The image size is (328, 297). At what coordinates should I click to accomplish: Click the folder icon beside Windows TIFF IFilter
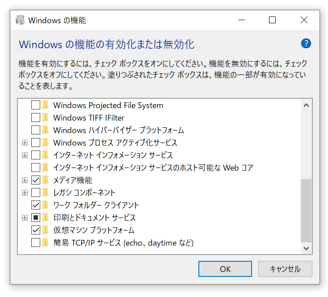45,117
